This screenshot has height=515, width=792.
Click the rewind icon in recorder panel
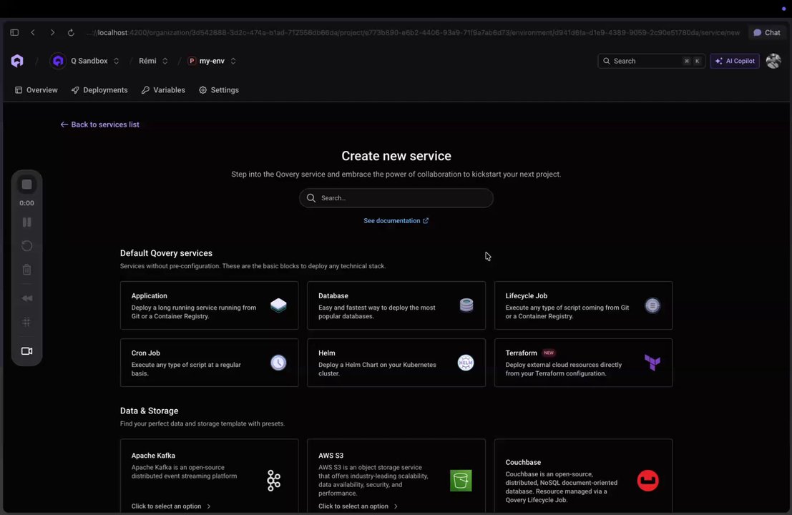26,298
